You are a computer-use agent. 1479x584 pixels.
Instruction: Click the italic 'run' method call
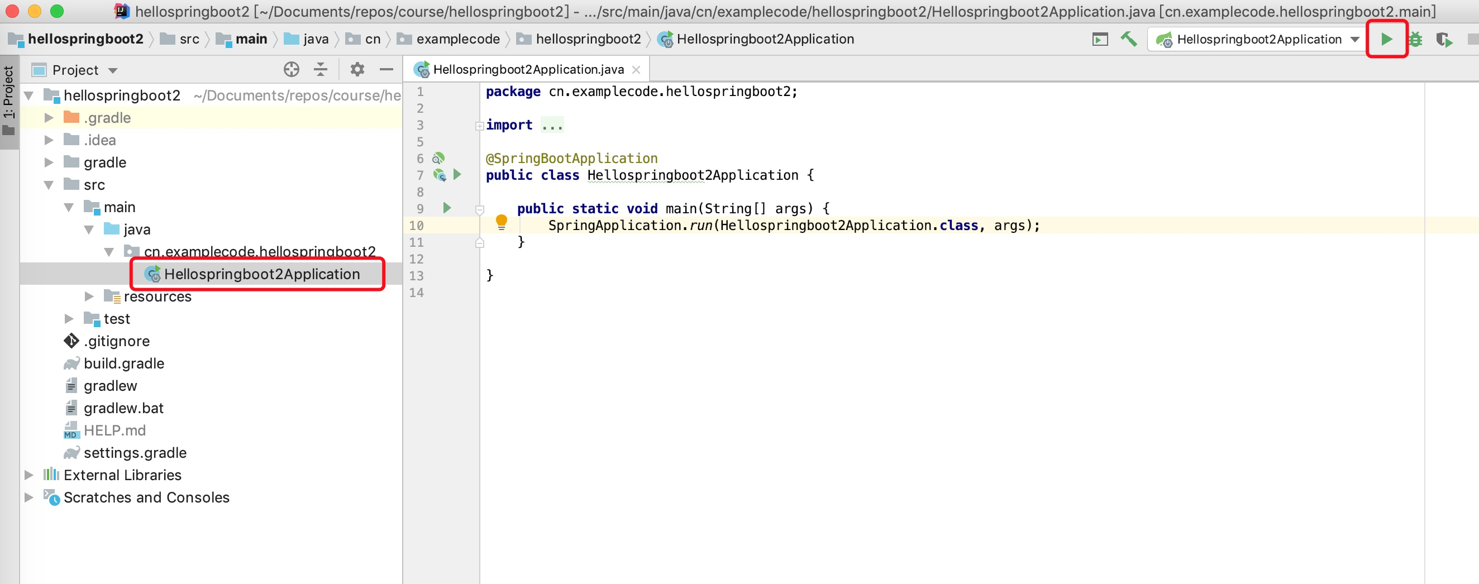(700, 226)
